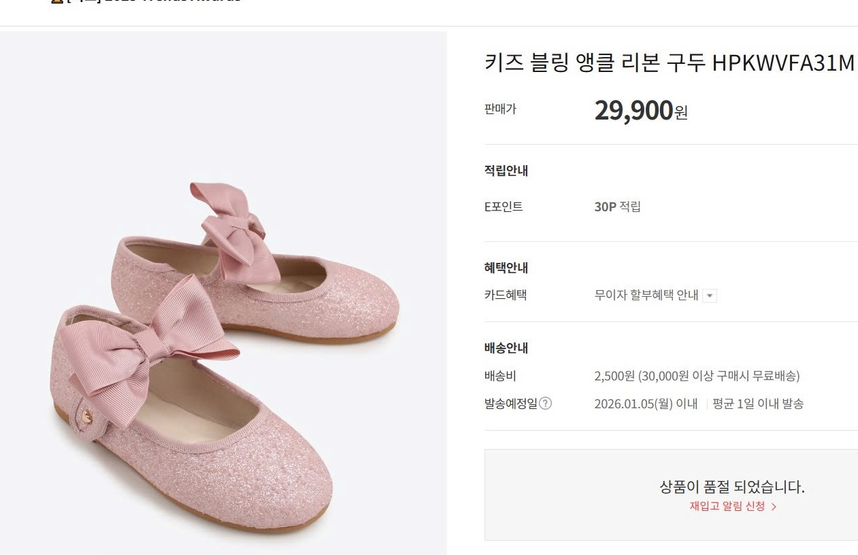Open the 무이자 할부혜택 안내 text
Screen dimensions: 858x555
(x=646, y=295)
